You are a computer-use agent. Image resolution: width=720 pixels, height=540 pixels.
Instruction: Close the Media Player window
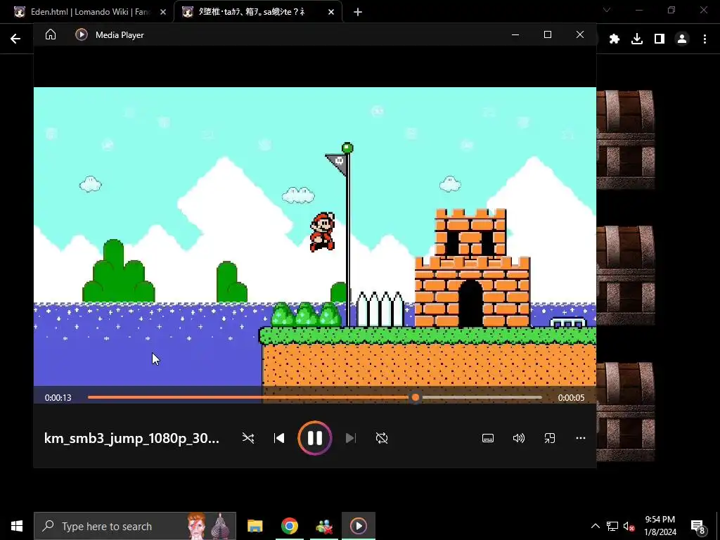pyautogui.click(x=580, y=34)
